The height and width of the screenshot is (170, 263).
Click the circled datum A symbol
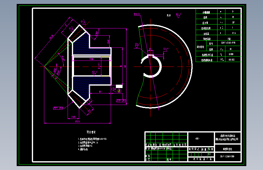(x=119, y=91)
